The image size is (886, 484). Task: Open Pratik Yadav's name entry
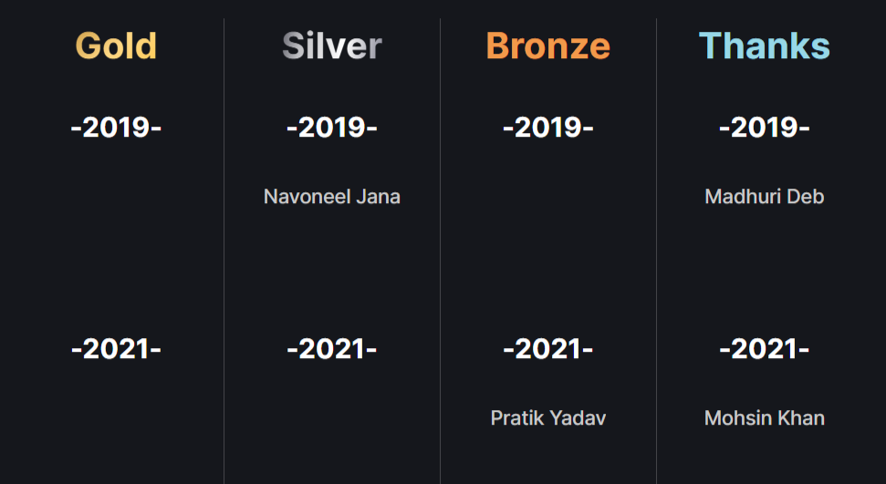coord(547,417)
